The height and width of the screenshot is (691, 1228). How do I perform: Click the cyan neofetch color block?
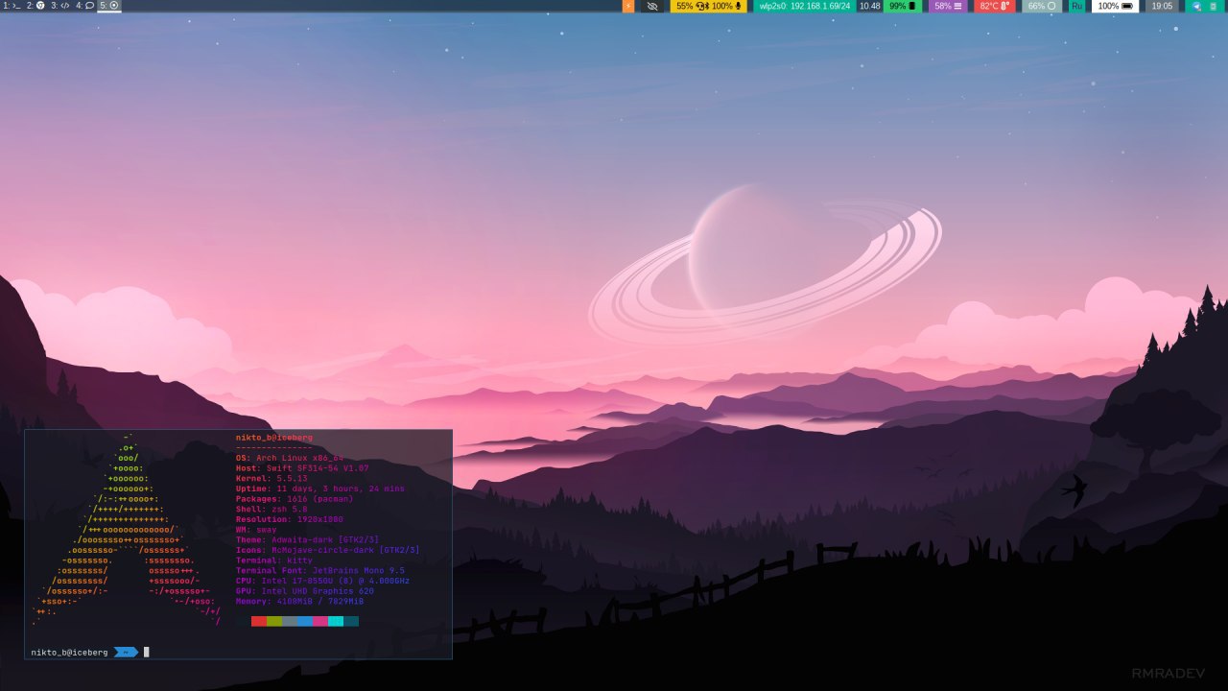[336, 621]
